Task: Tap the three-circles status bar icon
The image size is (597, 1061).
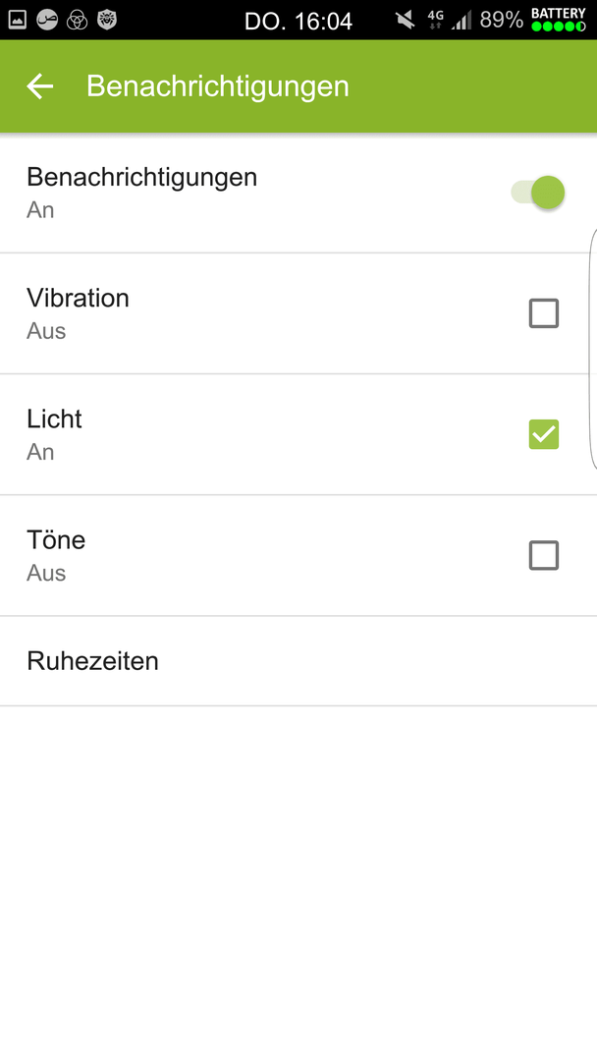Action: [x=77, y=20]
